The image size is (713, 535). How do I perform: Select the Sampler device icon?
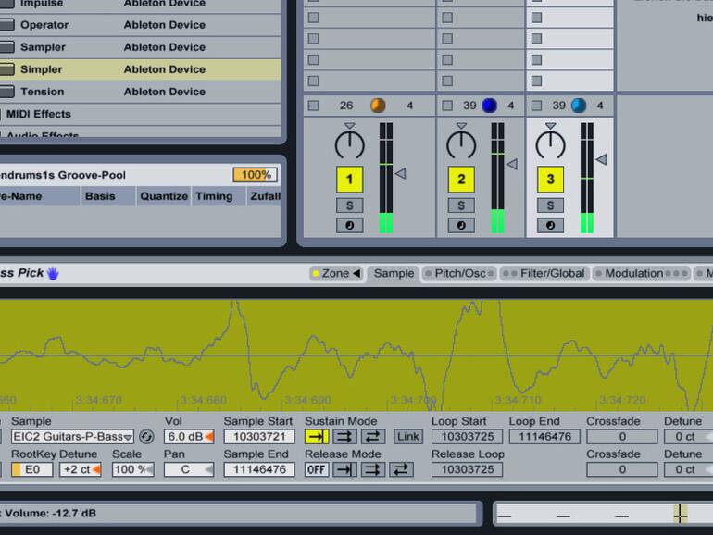[x=6, y=47]
